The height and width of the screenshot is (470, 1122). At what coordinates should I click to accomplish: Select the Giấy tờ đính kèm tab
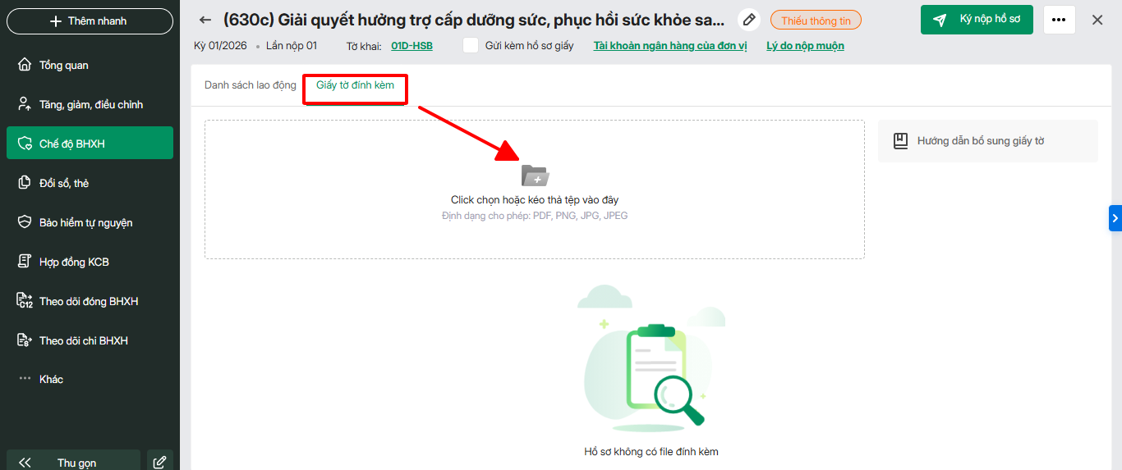(355, 85)
